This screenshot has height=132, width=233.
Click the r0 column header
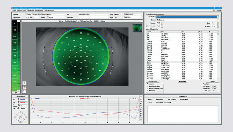(190, 32)
